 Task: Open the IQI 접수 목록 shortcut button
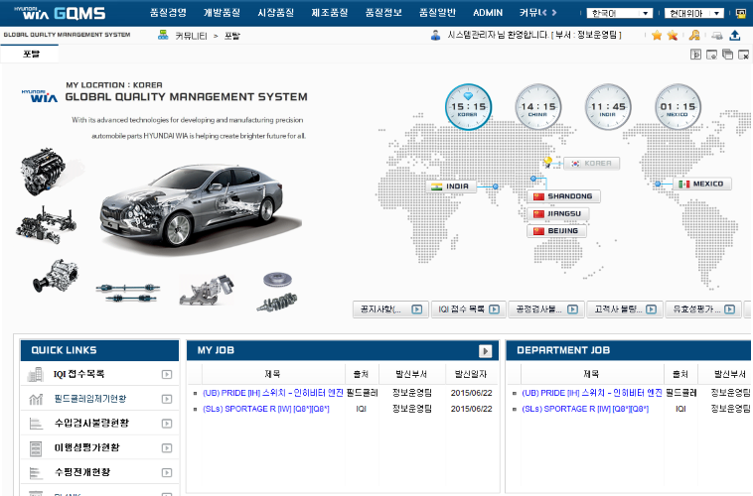click(x=469, y=310)
